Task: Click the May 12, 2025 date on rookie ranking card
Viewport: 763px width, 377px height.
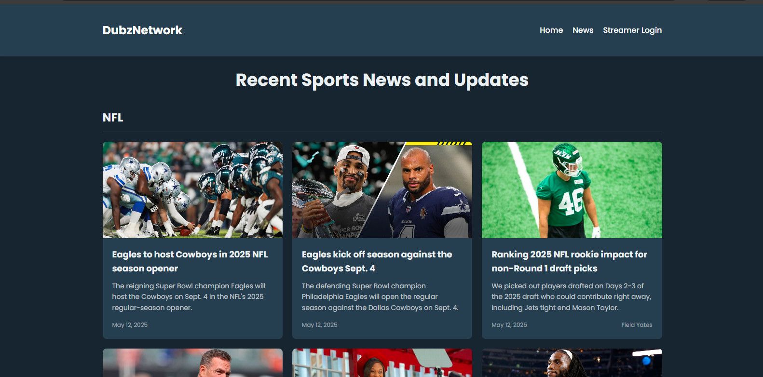Action: 509,325
